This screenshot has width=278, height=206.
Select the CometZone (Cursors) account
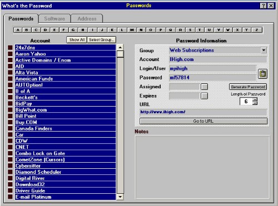tap(65, 159)
